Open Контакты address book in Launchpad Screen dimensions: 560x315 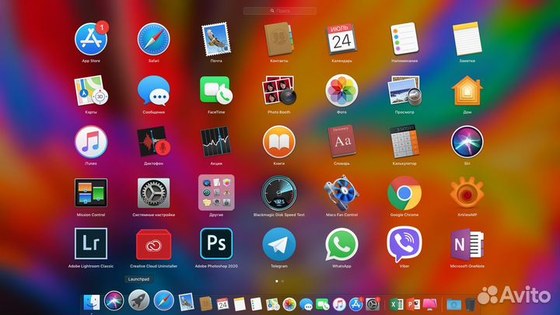point(279,40)
